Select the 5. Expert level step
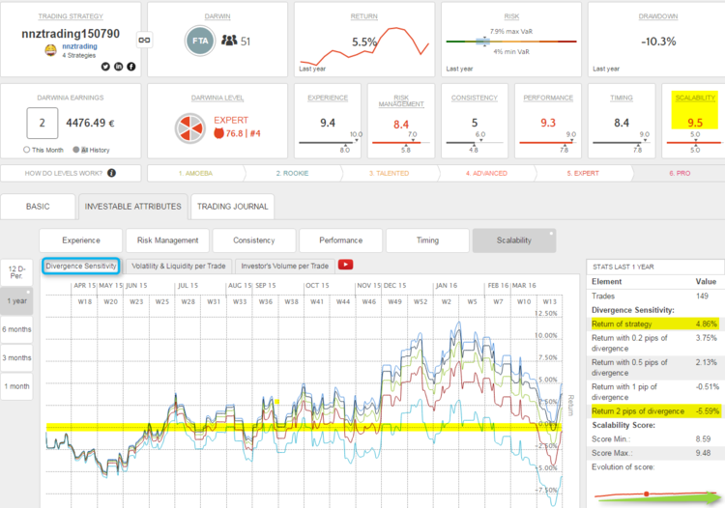The height and width of the screenshot is (508, 725). pyautogui.click(x=583, y=173)
